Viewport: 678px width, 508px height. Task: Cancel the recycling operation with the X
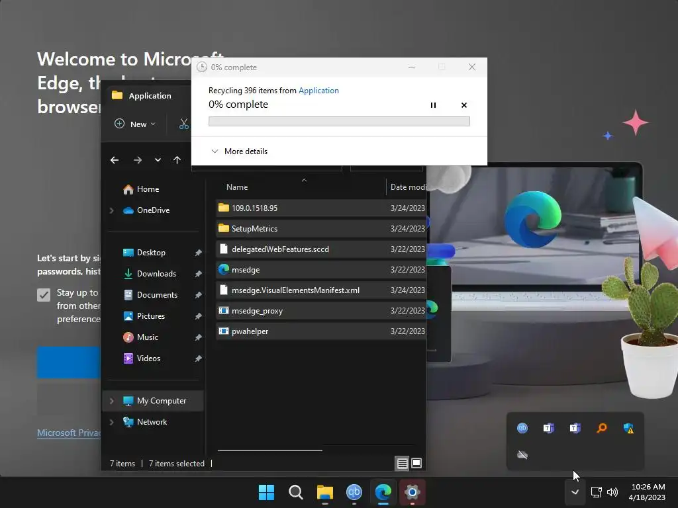(x=464, y=105)
